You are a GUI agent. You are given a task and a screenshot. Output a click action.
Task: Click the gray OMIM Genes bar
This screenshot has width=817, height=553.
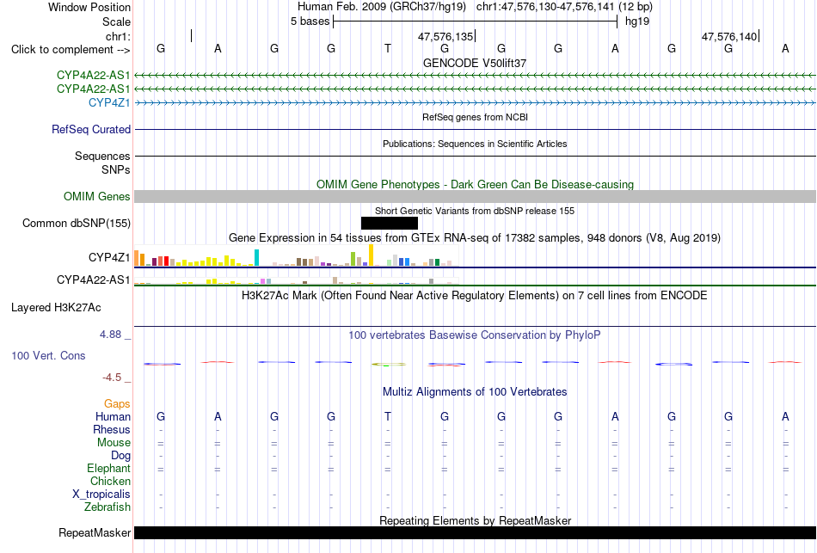click(476, 196)
